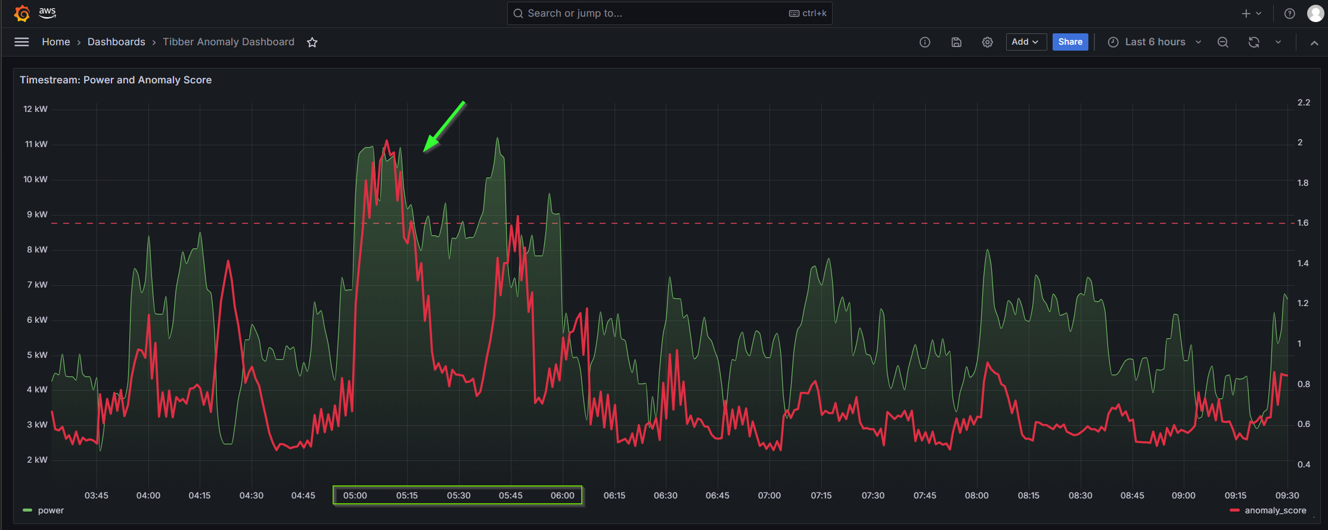Refresh the dashboard

(x=1253, y=42)
